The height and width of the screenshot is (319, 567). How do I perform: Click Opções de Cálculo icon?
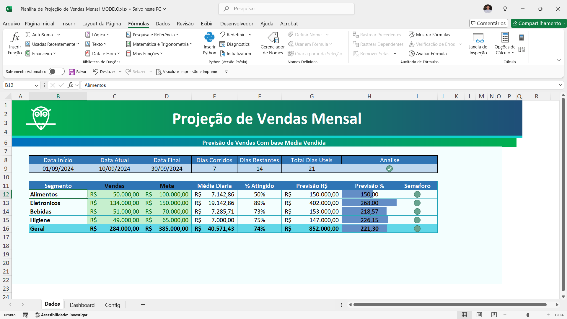coord(505,38)
